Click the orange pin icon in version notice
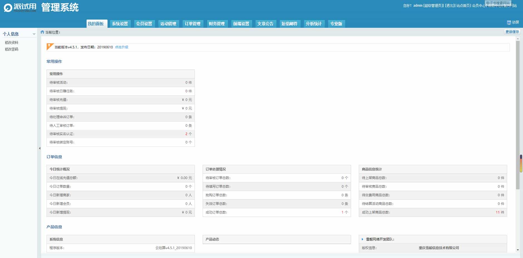The width and height of the screenshot is (523, 258). pos(50,46)
